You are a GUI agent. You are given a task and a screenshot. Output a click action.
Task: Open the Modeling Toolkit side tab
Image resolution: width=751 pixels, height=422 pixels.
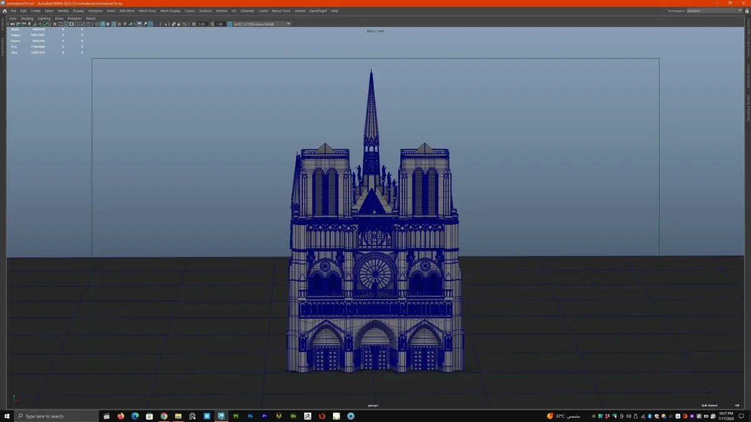click(748, 108)
